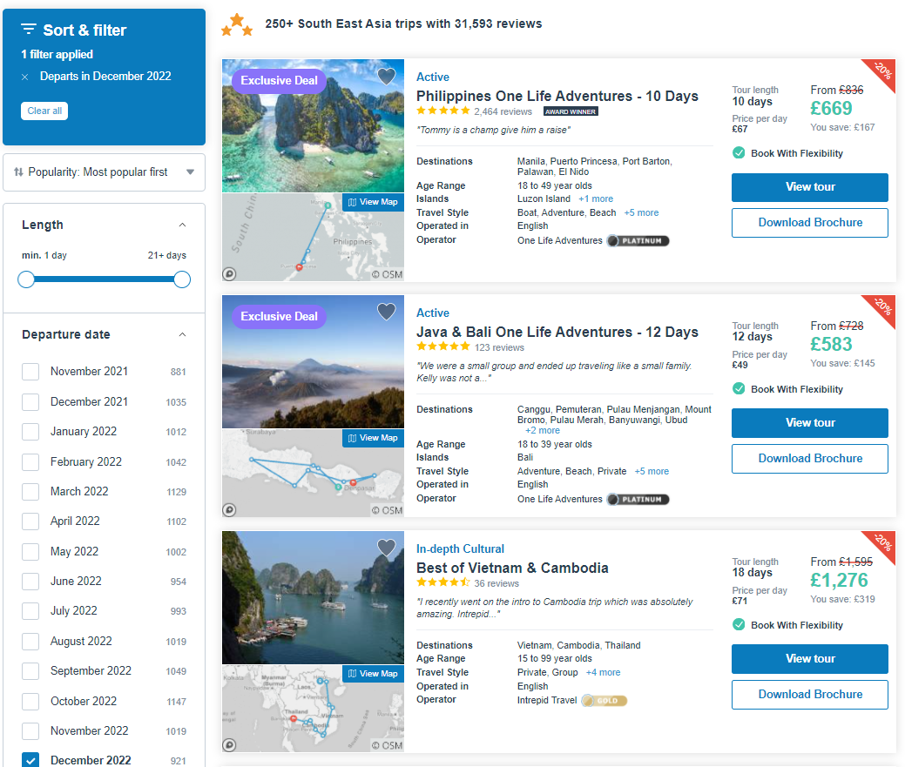Tick the January 2022 checkbox
Screen dimensions: 905x767
pos(30,432)
